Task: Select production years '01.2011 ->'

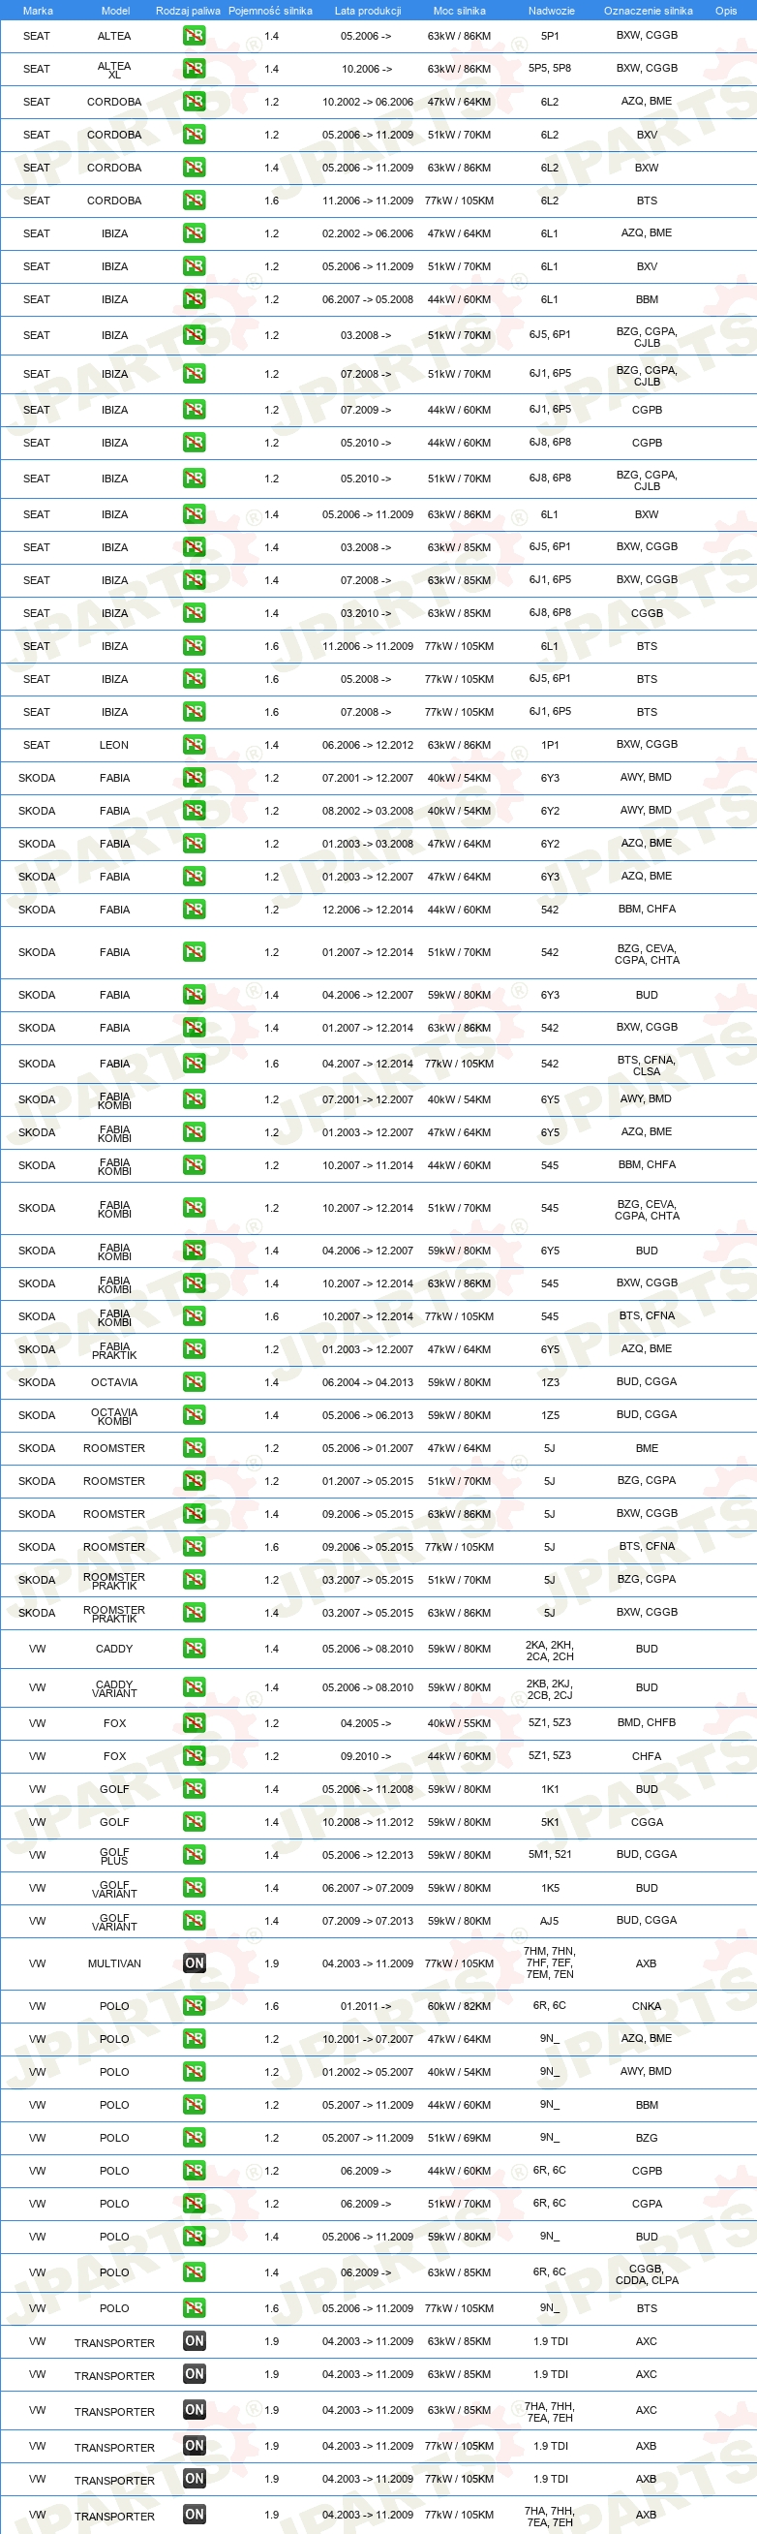Action: [x=366, y=2007]
